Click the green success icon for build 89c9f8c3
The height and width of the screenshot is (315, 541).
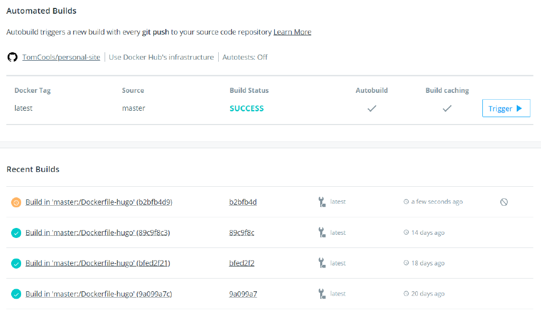point(15,232)
